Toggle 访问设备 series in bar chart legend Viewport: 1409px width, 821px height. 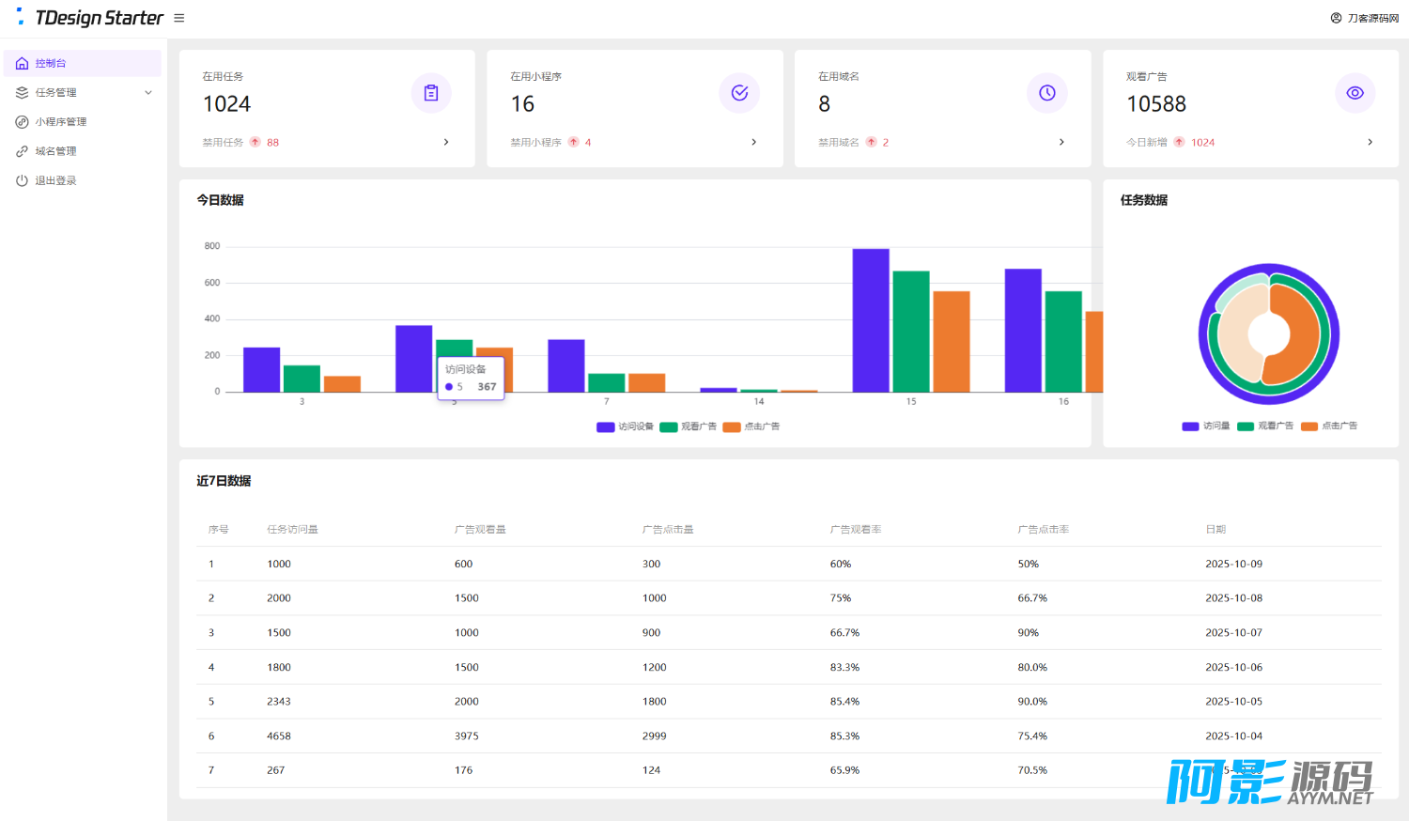(625, 426)
